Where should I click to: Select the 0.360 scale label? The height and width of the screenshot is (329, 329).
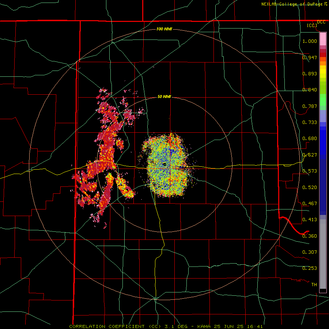tap(310, 236)
